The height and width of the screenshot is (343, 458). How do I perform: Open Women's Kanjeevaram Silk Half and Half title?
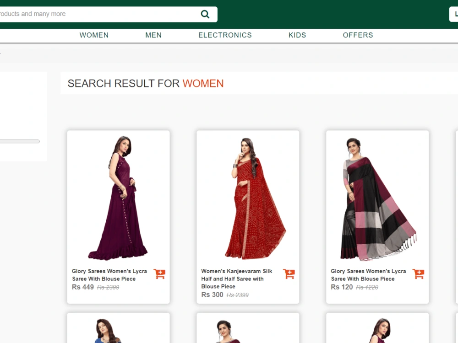pos(237,279)
